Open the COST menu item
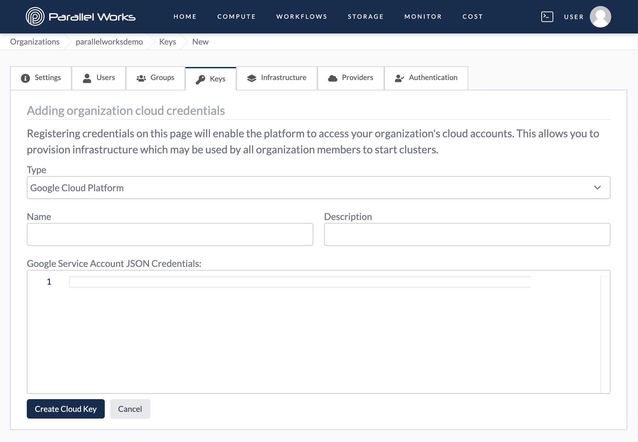This screenshot has height=442, width=638. [473, 16]
